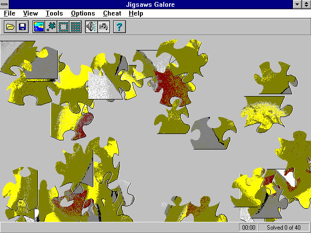Pick the isolated olive piece at upper right
The height and width of the screenshot is (233, 311).
pos(275,78)
